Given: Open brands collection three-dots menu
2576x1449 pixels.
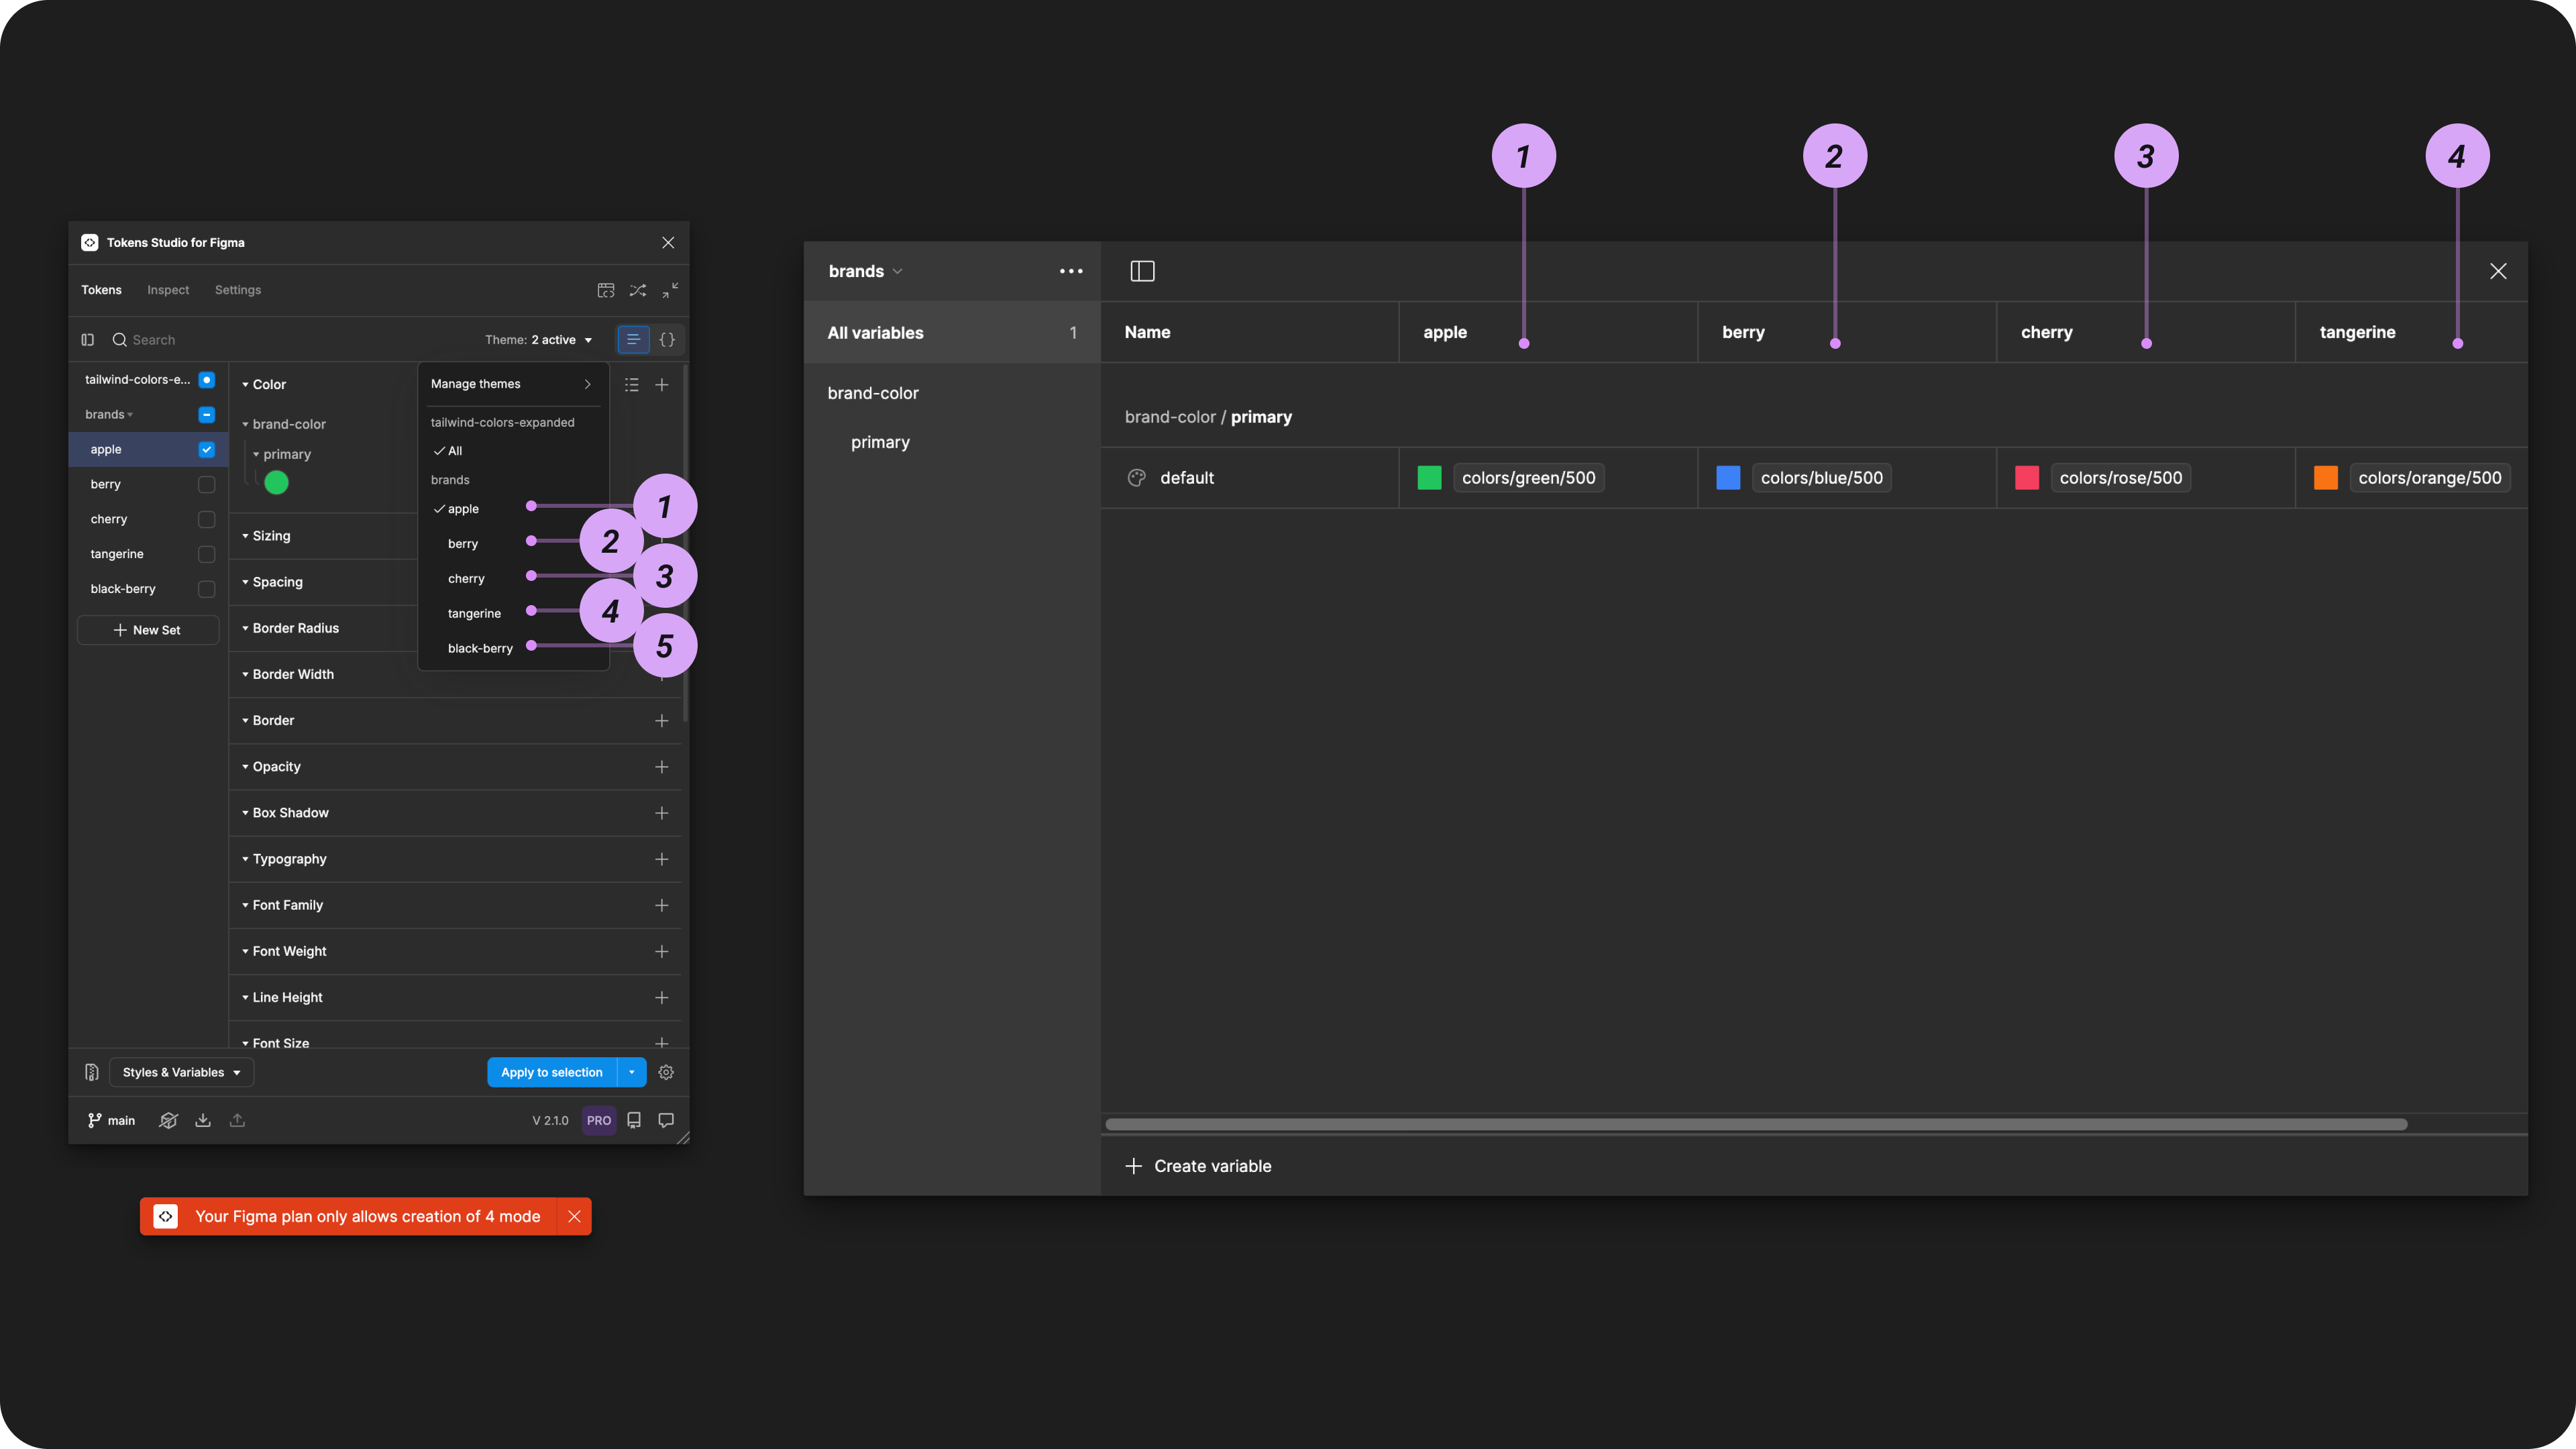Looking at the screenshot, I should tap(1071, 271).
